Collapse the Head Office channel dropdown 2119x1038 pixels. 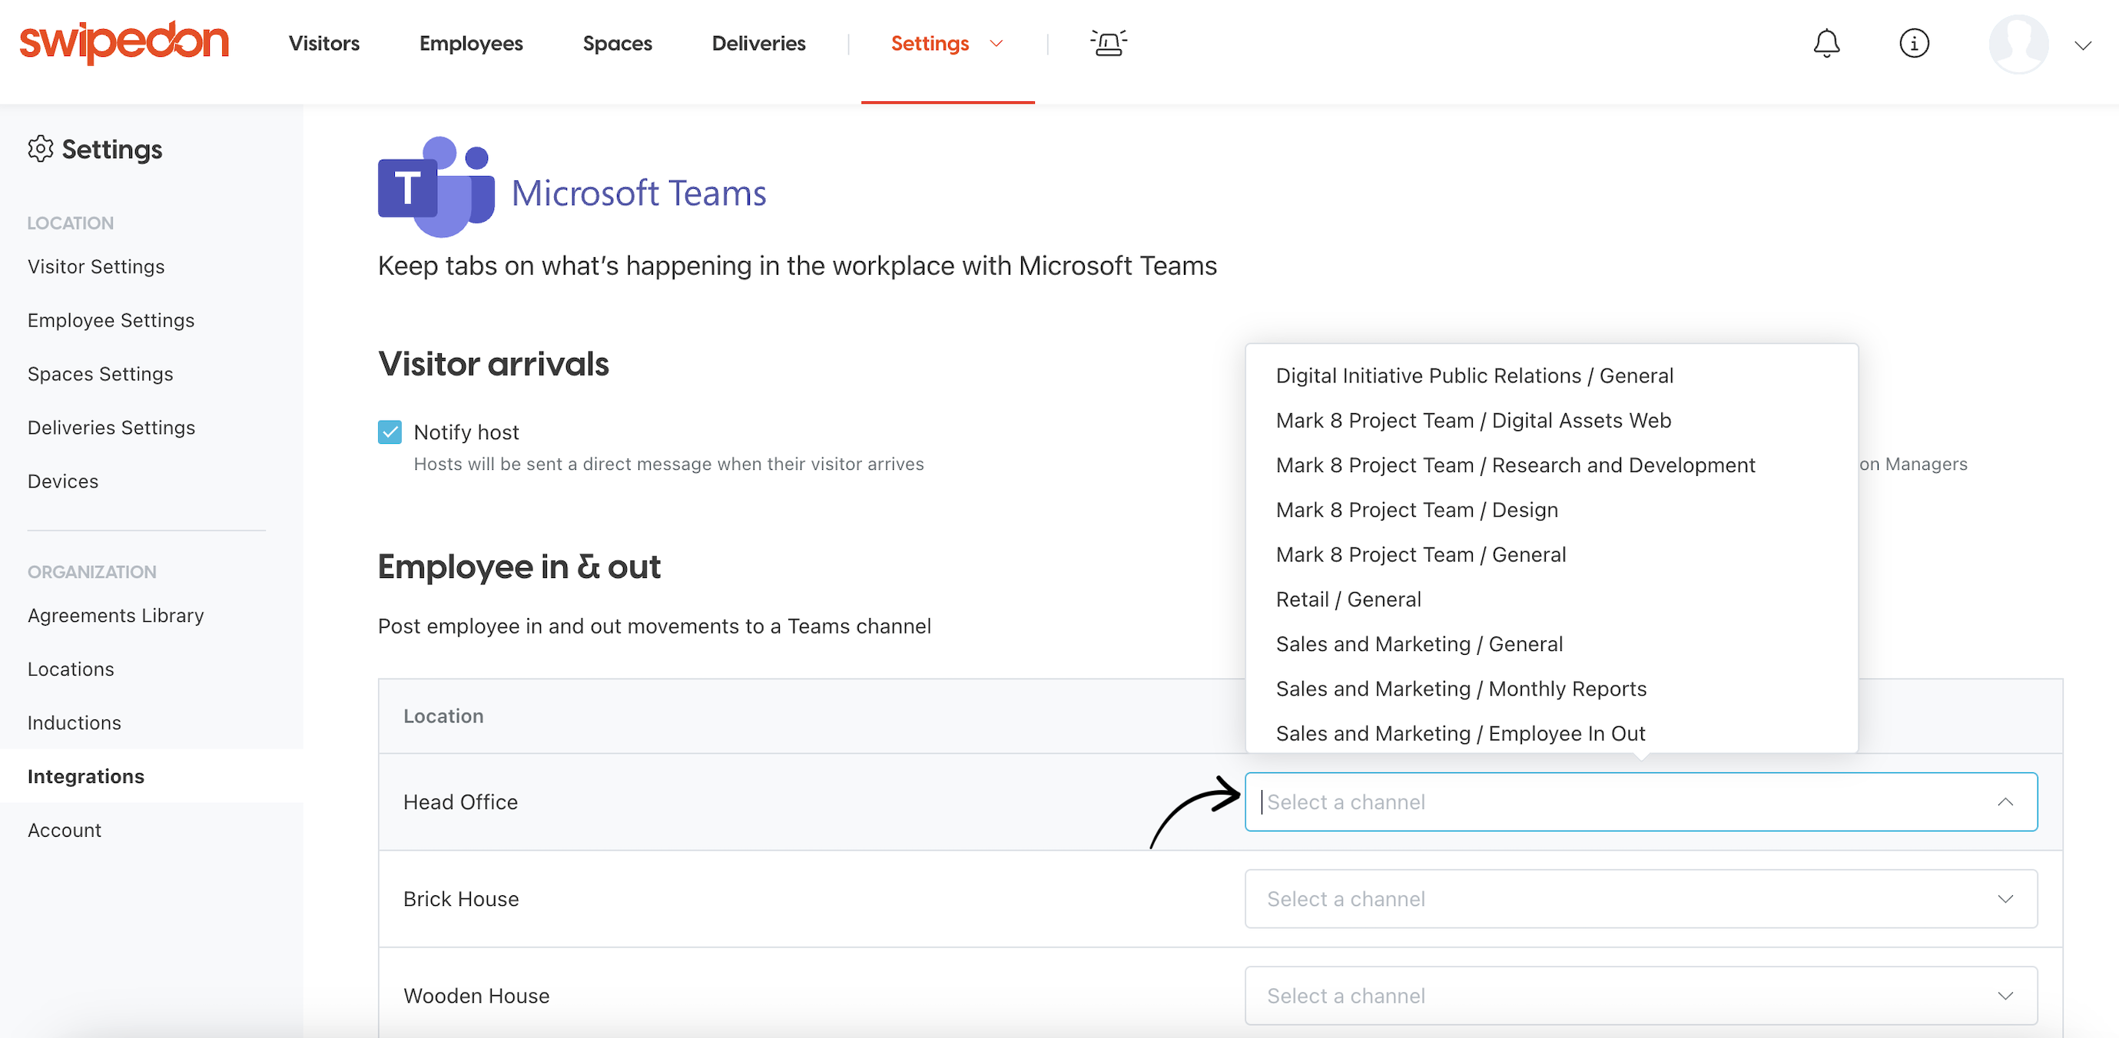tap(2005, 802)
